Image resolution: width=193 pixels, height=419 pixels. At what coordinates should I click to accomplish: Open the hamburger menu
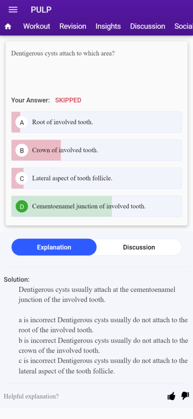click(13, 10)
